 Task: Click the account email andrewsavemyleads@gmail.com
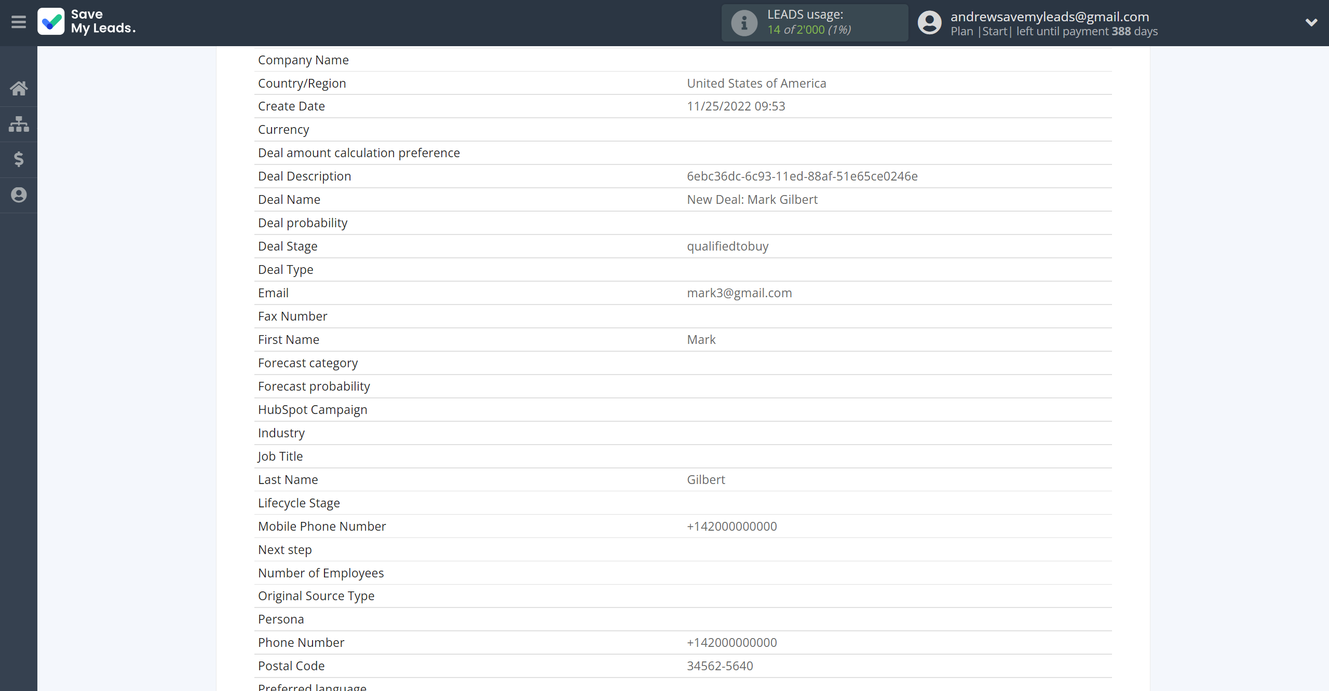point(1050,17)
